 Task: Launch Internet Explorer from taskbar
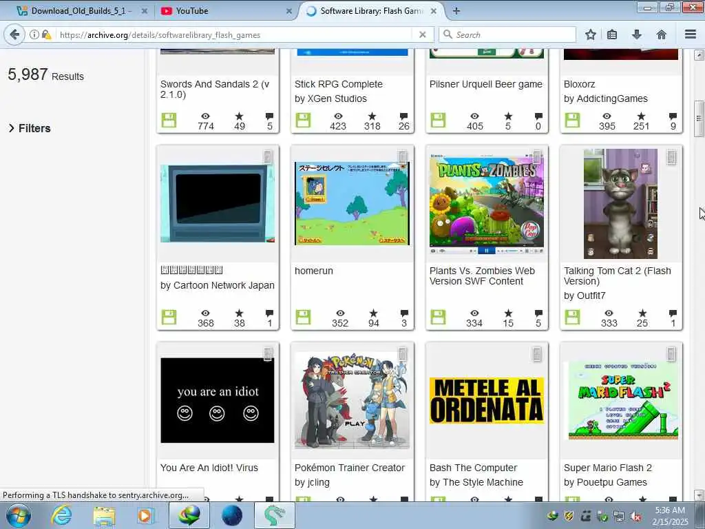click(x=61, y=515)
